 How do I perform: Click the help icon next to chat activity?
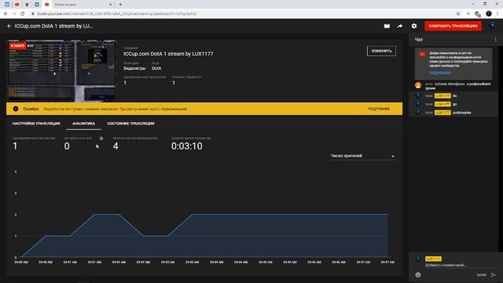click(101, 138)
